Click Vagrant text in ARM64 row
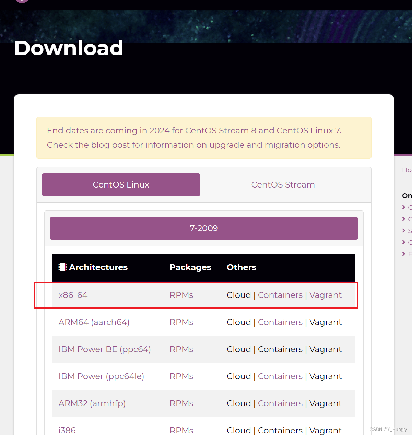This screenshot has height=435, width=412. click(x=326, y=322)
